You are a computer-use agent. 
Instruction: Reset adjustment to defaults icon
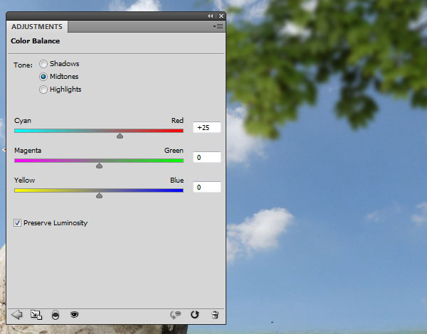[195, 314]
